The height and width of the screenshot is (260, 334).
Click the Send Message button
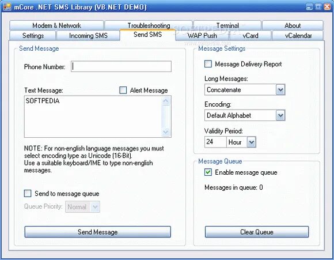97,232
